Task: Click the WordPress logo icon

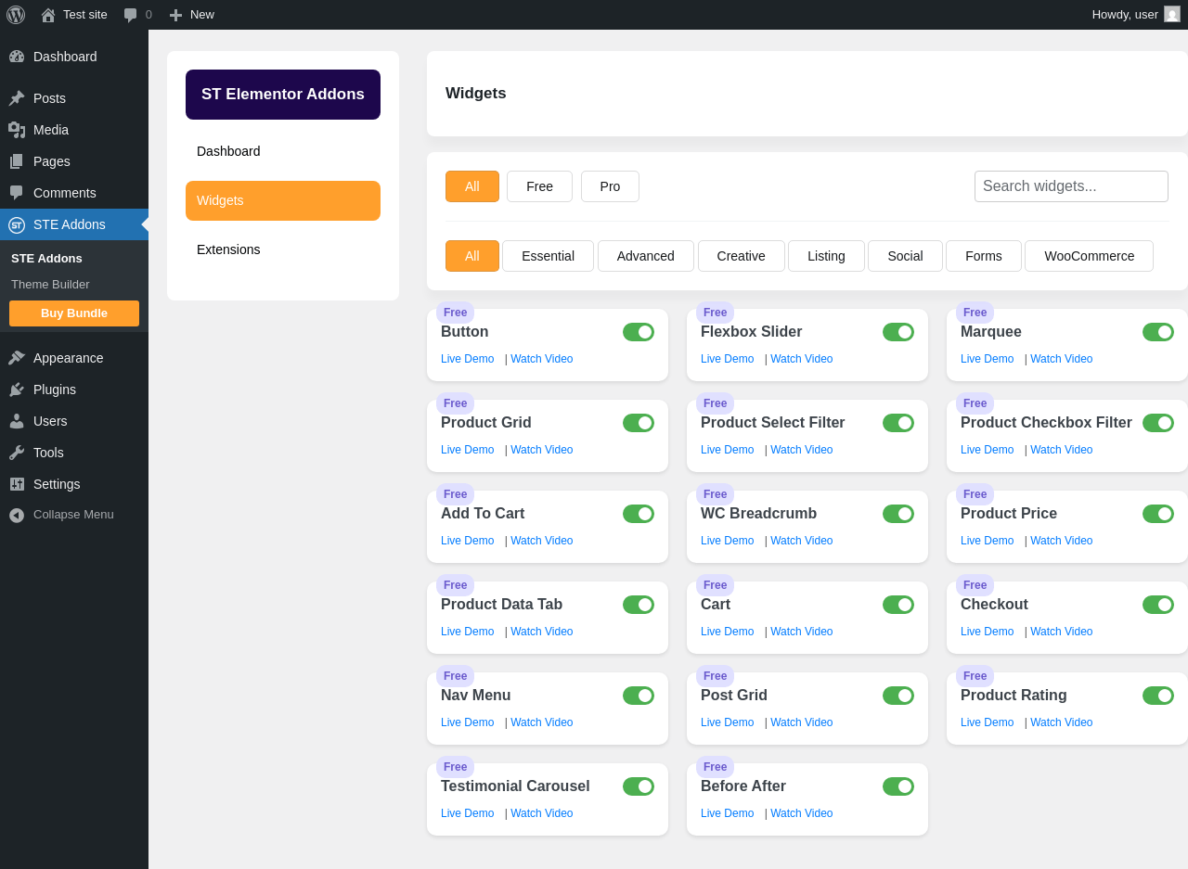Action: tap(16, 15)
